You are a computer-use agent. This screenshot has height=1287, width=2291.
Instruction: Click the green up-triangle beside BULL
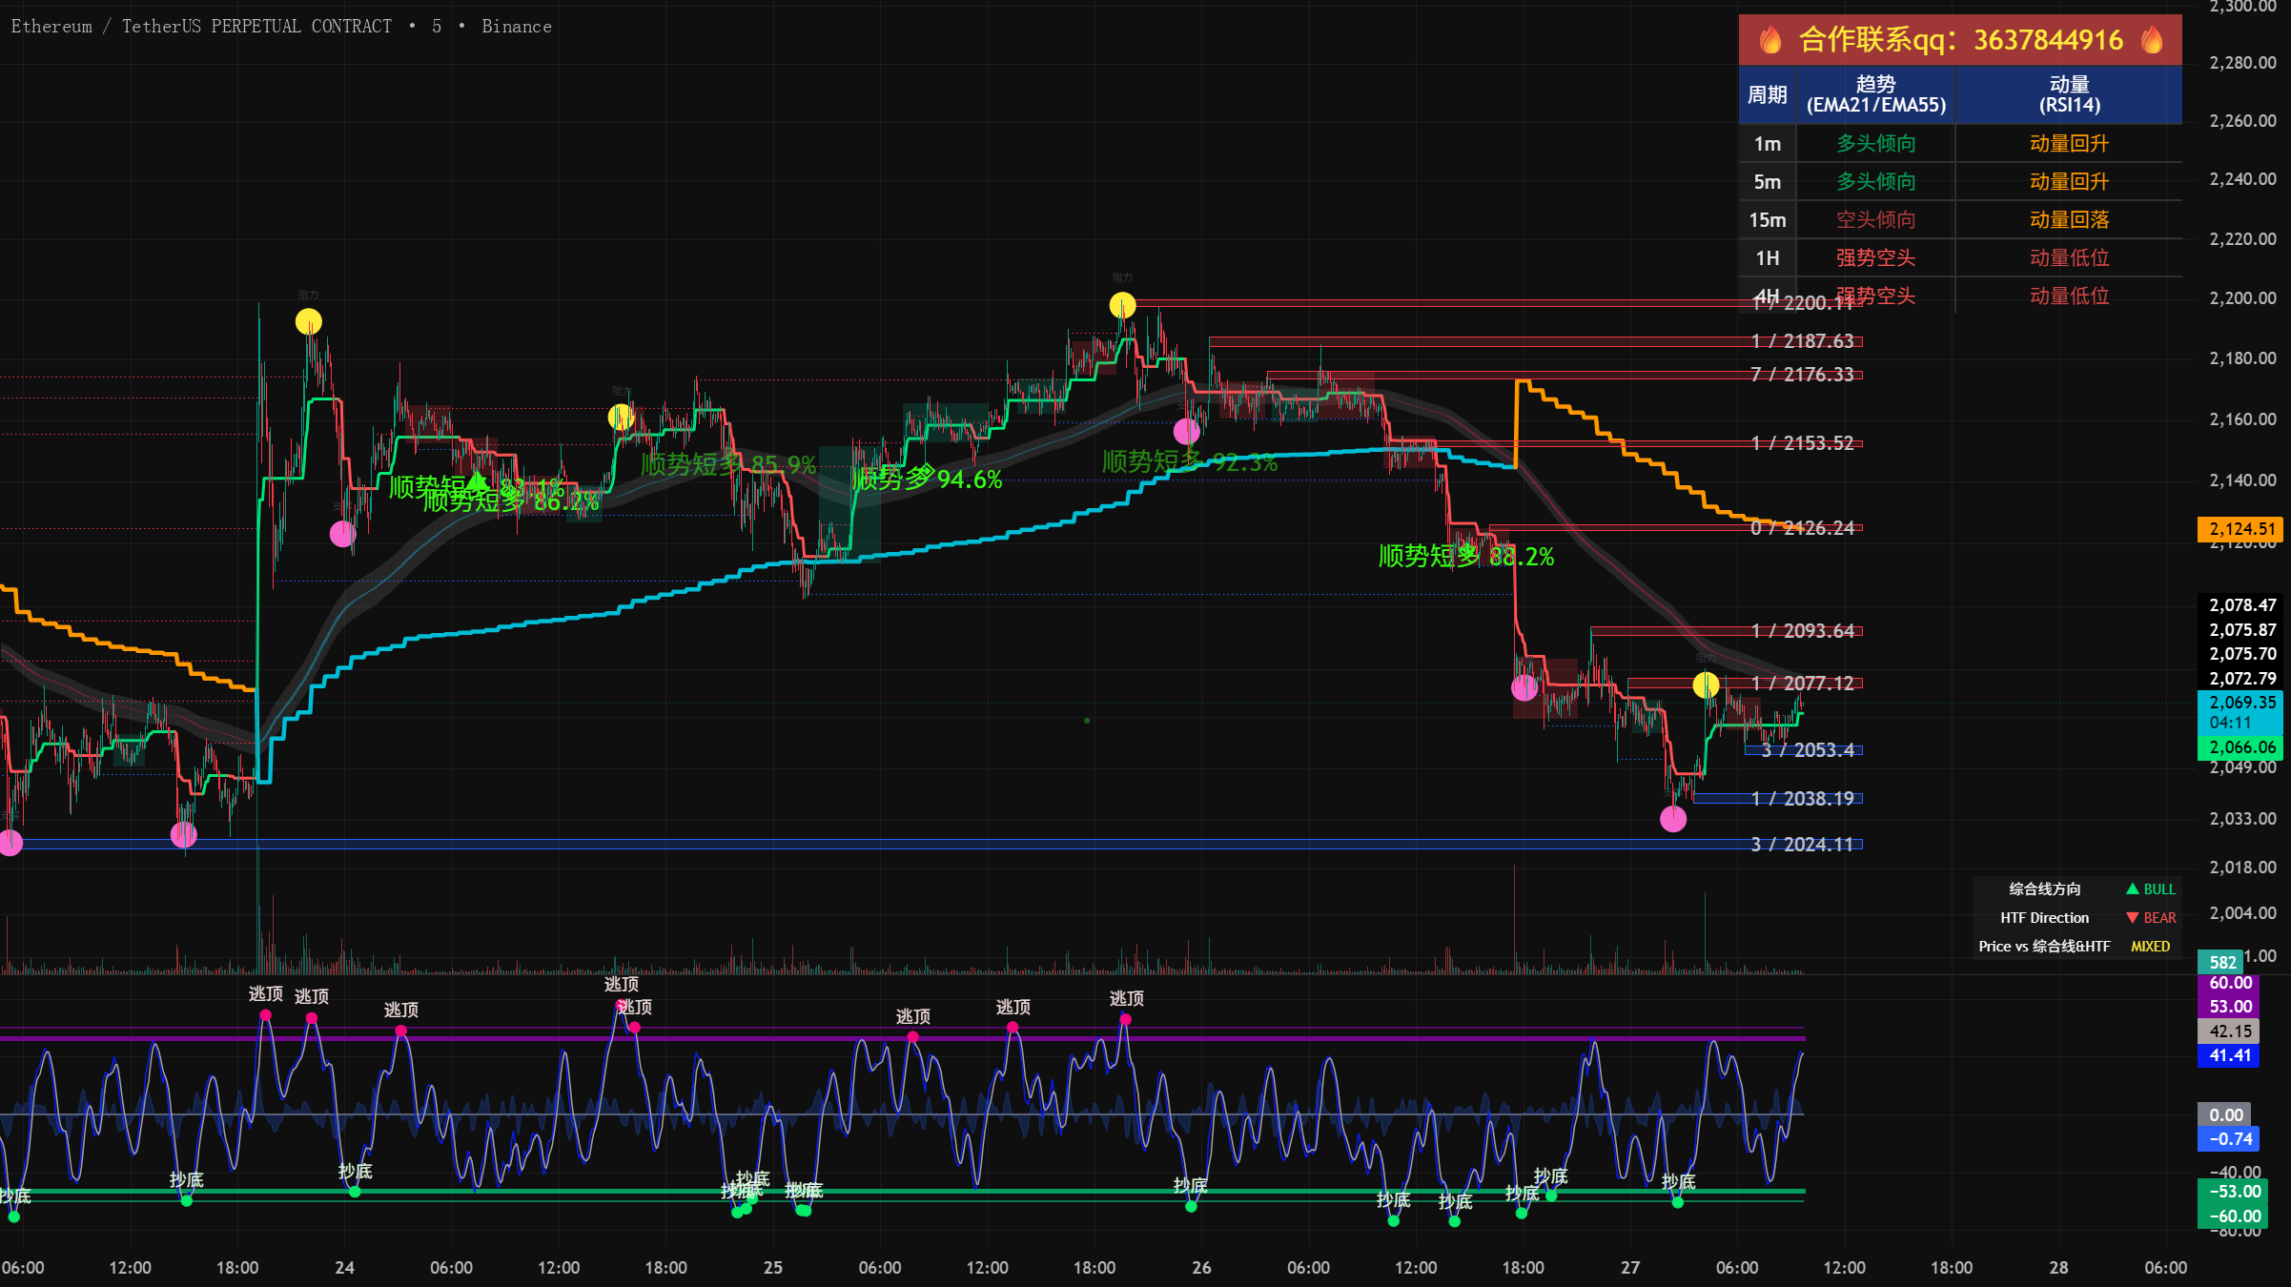point(2133,889)
